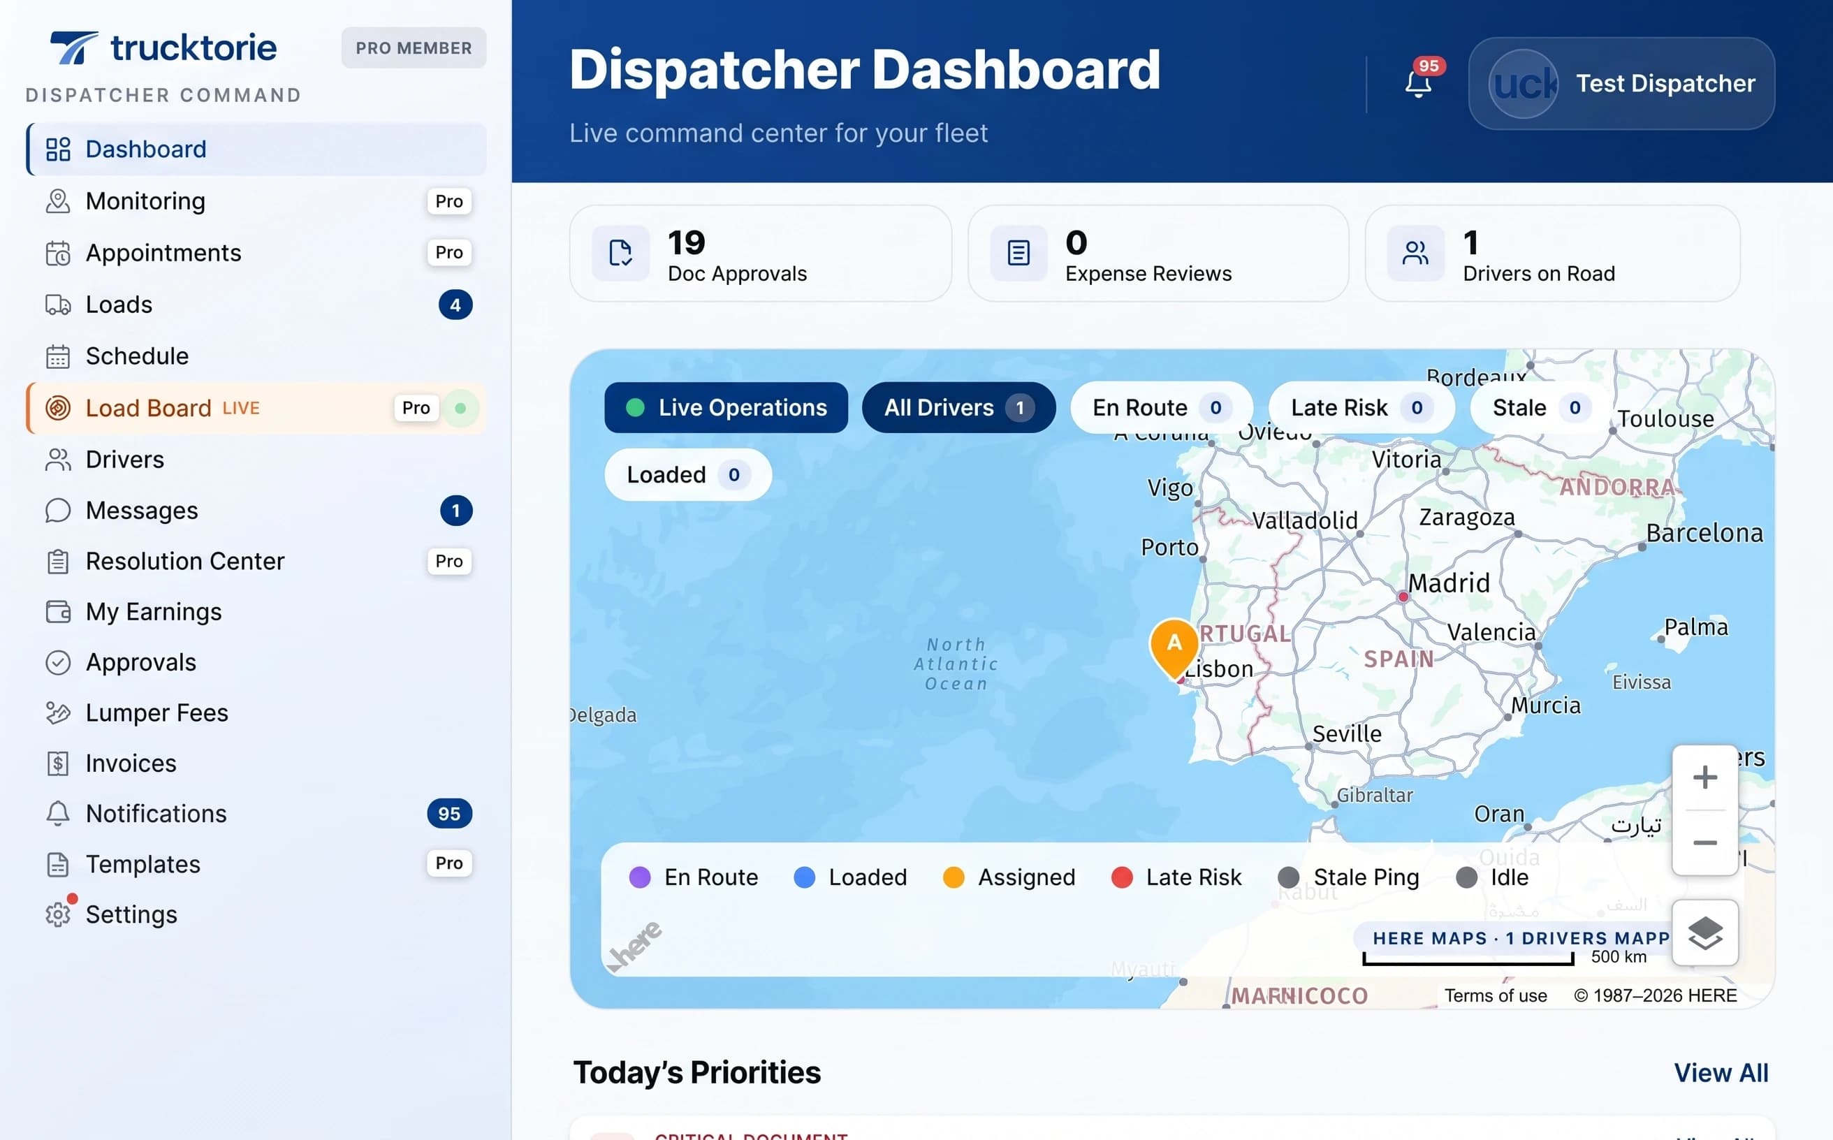The width and height of the screenshot is (1833, 1140).
Task: Click the Appointments calendar-clock icon
Action: (x=58, y=254)
